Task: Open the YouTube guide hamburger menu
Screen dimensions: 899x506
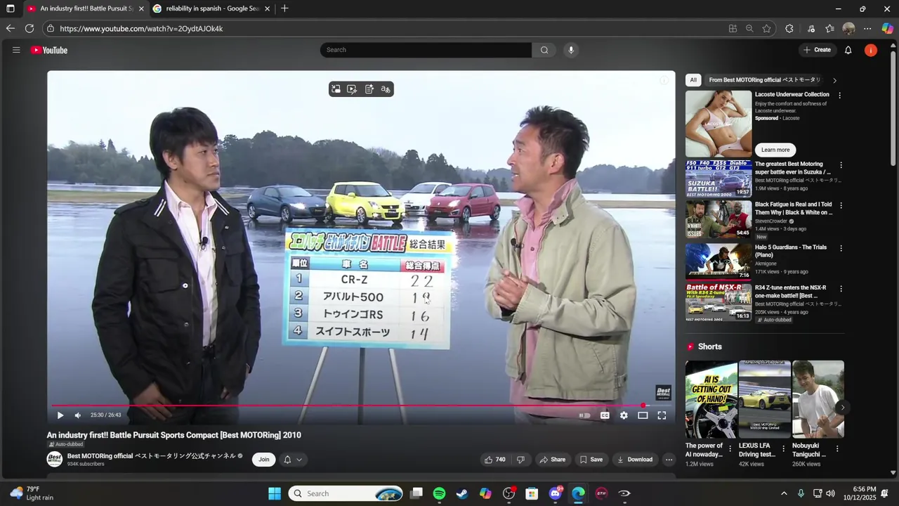Action: tap(16, 50)
